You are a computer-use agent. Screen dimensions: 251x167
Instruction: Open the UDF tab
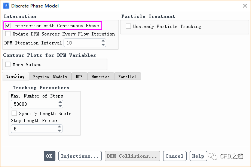[x=79, y=77]
